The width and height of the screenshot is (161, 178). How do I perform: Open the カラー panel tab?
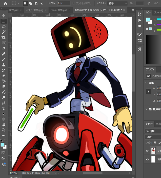click(x=148, y=12)
